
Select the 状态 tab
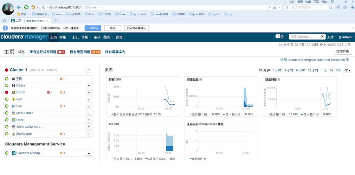click(21, 52)
